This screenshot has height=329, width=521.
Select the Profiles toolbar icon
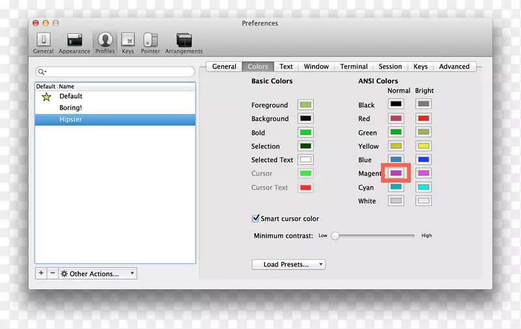click(x=105, y=43)
